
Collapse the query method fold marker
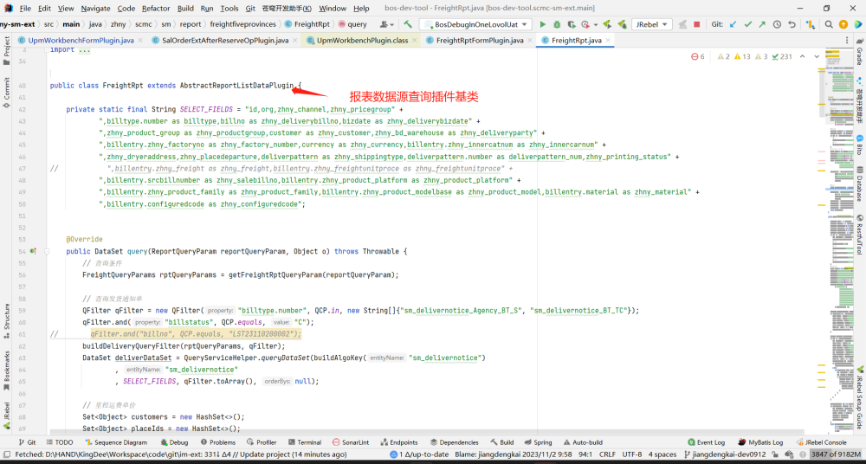pos(47,251)
